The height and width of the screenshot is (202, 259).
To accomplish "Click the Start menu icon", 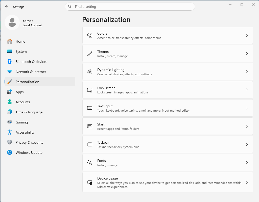I will click(x=90, y=126).
